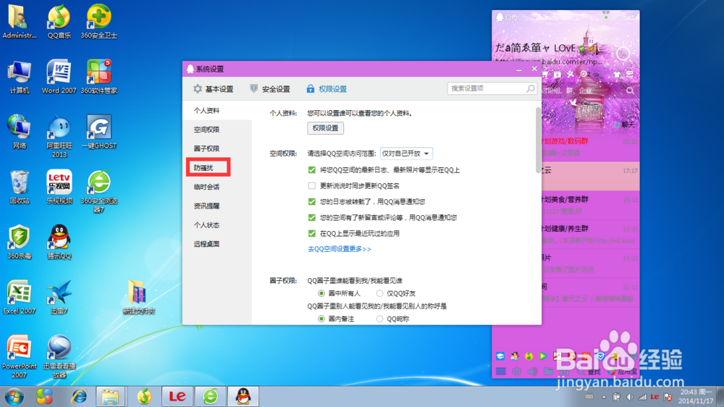
Task: Open the Le taskbar button
Action: (177, 396)
